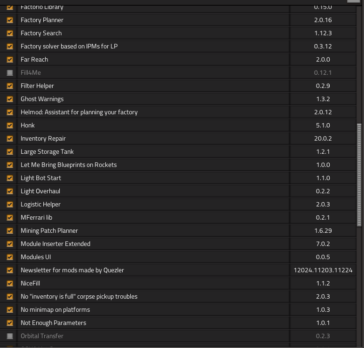Click version 1.6.29 of Mining Patch Planner
Viewport: 364px width, 348px height.
click(323, 231)
